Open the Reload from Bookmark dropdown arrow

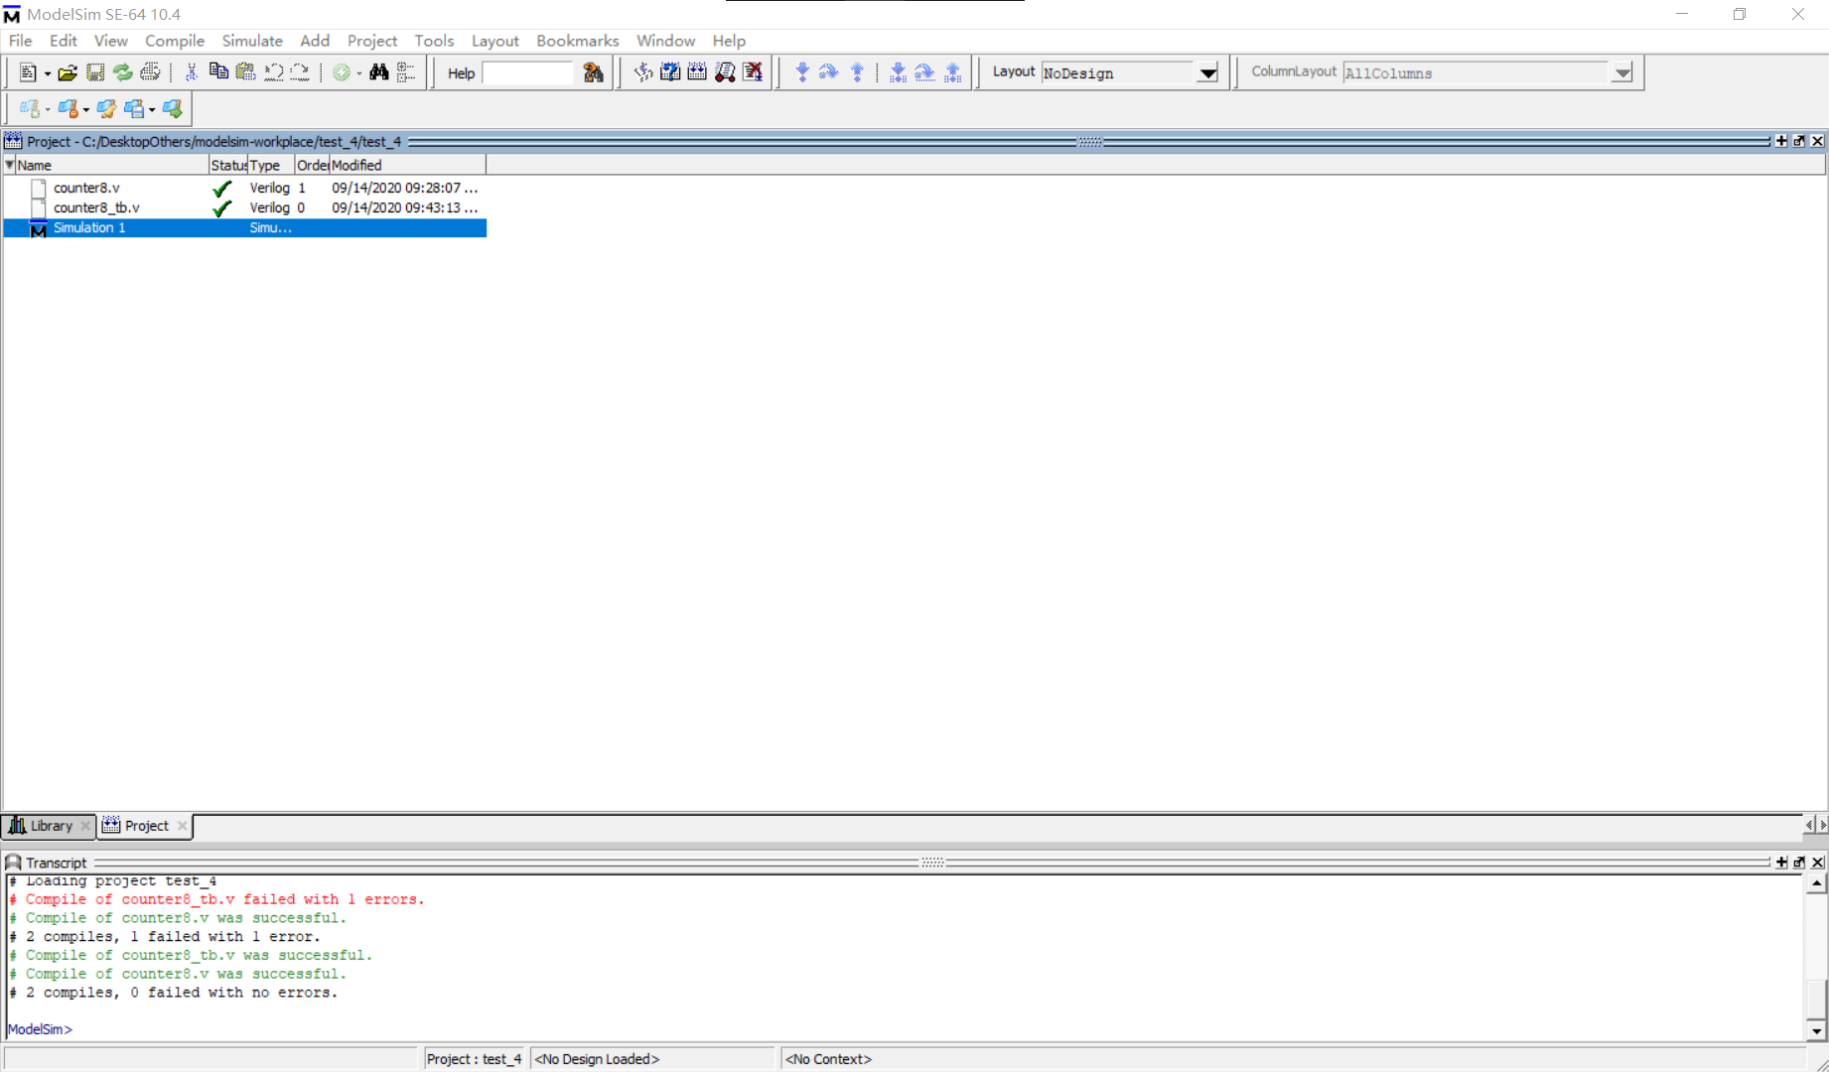pos(152,110)
